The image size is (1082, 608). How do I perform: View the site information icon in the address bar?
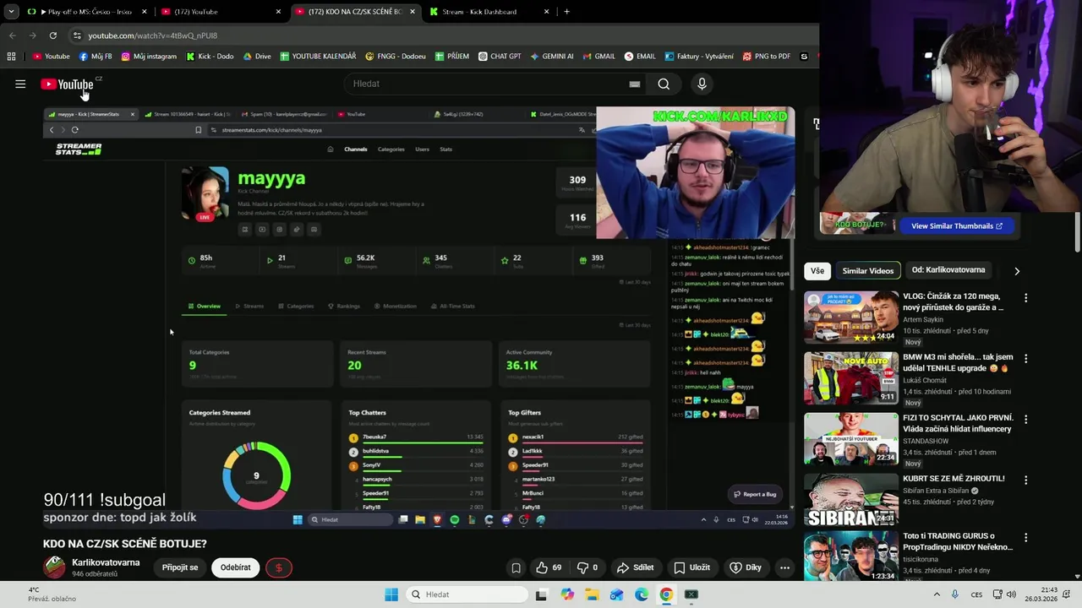coord(77,35)
